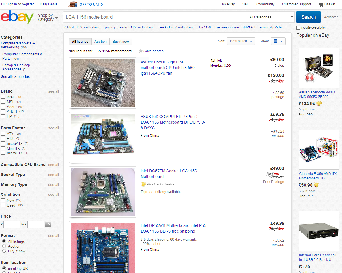Screen dimensions: 342x273
Task: Click the Off to Uni briefcase icon
Action: tap(73, 4)
